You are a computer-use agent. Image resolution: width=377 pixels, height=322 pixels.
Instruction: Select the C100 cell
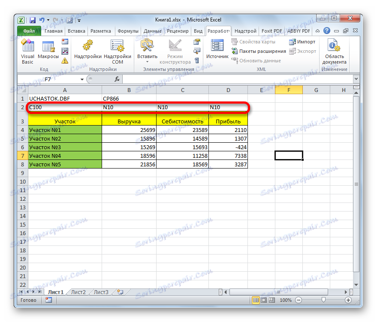click(65, 107)
